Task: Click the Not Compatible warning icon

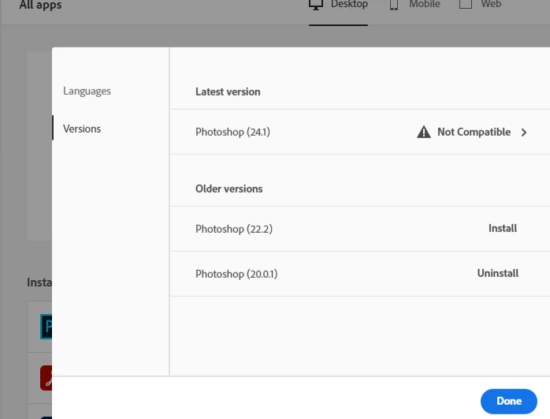Action: [x=424, y=132]
